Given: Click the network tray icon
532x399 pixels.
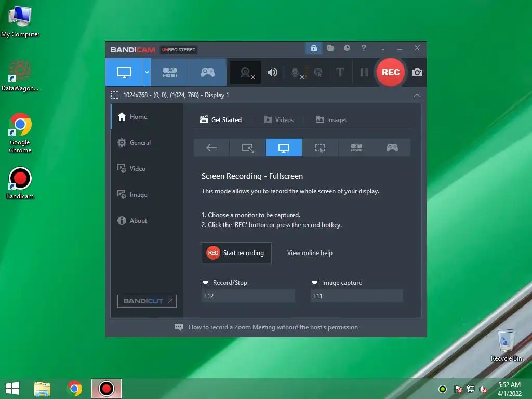Looking at the screenshot, I should 471,389.
